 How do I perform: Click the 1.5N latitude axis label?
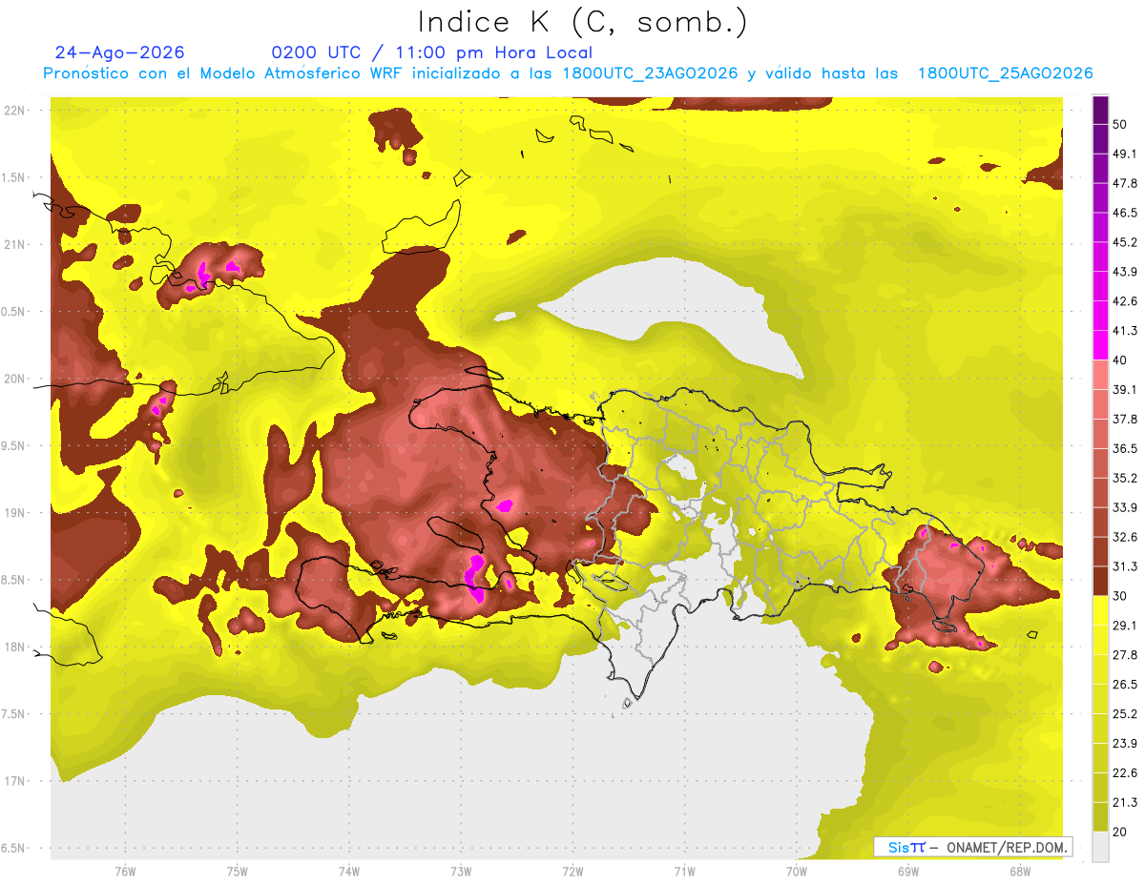tap(14, 177)
